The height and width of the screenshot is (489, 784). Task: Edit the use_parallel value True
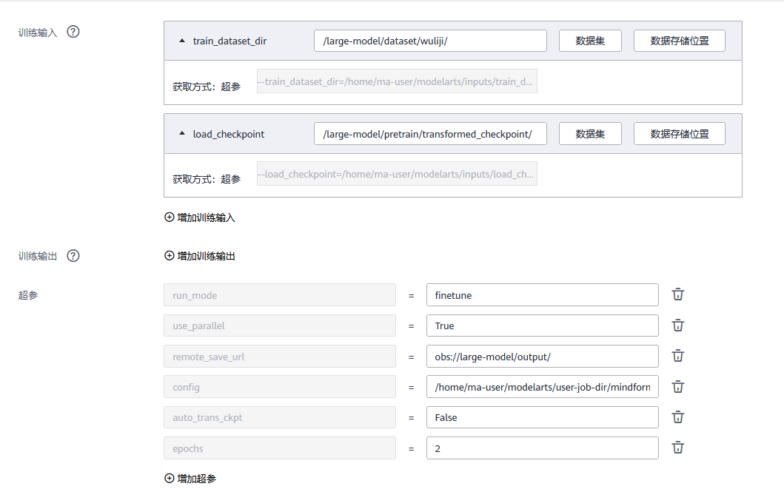(x=542, y=326)
